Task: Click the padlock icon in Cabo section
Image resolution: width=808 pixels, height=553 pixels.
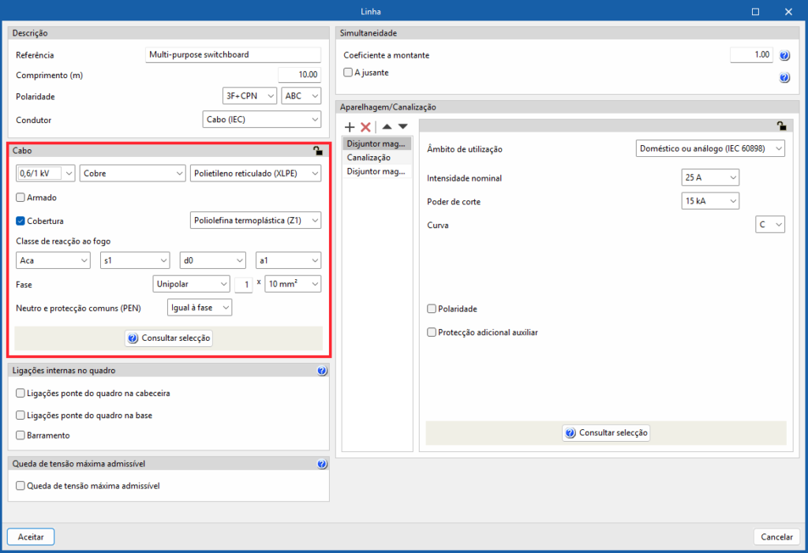Action: coord(317,151)
